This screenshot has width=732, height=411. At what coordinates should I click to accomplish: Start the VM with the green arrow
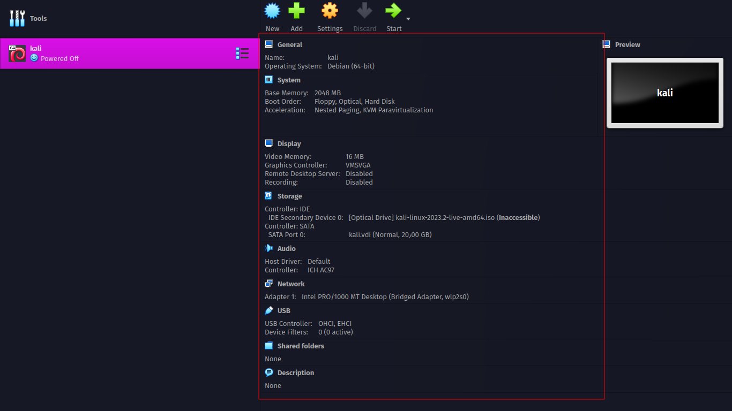[393, 11]
